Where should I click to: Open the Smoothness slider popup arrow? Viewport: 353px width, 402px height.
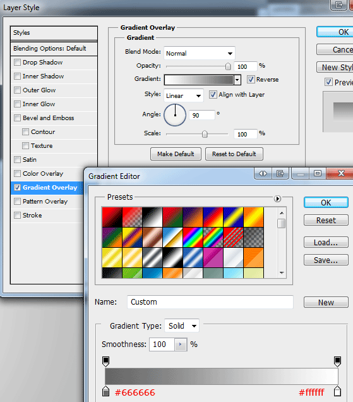[x=181, y=344]
